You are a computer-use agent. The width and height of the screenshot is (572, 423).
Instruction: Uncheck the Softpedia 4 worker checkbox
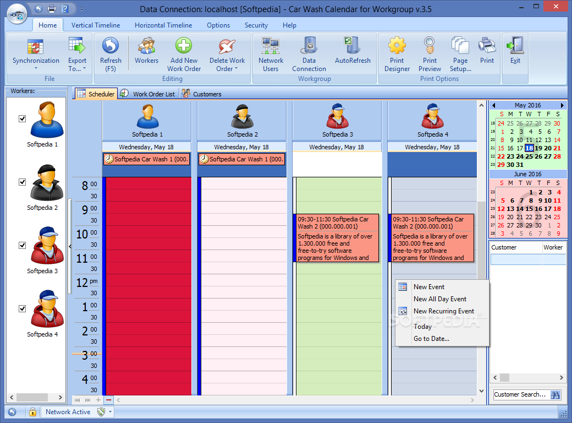pyautogui.click(x=22, y=308)
